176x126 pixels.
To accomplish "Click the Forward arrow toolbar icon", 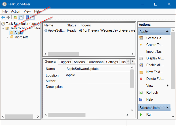I will tap(8, 17).
